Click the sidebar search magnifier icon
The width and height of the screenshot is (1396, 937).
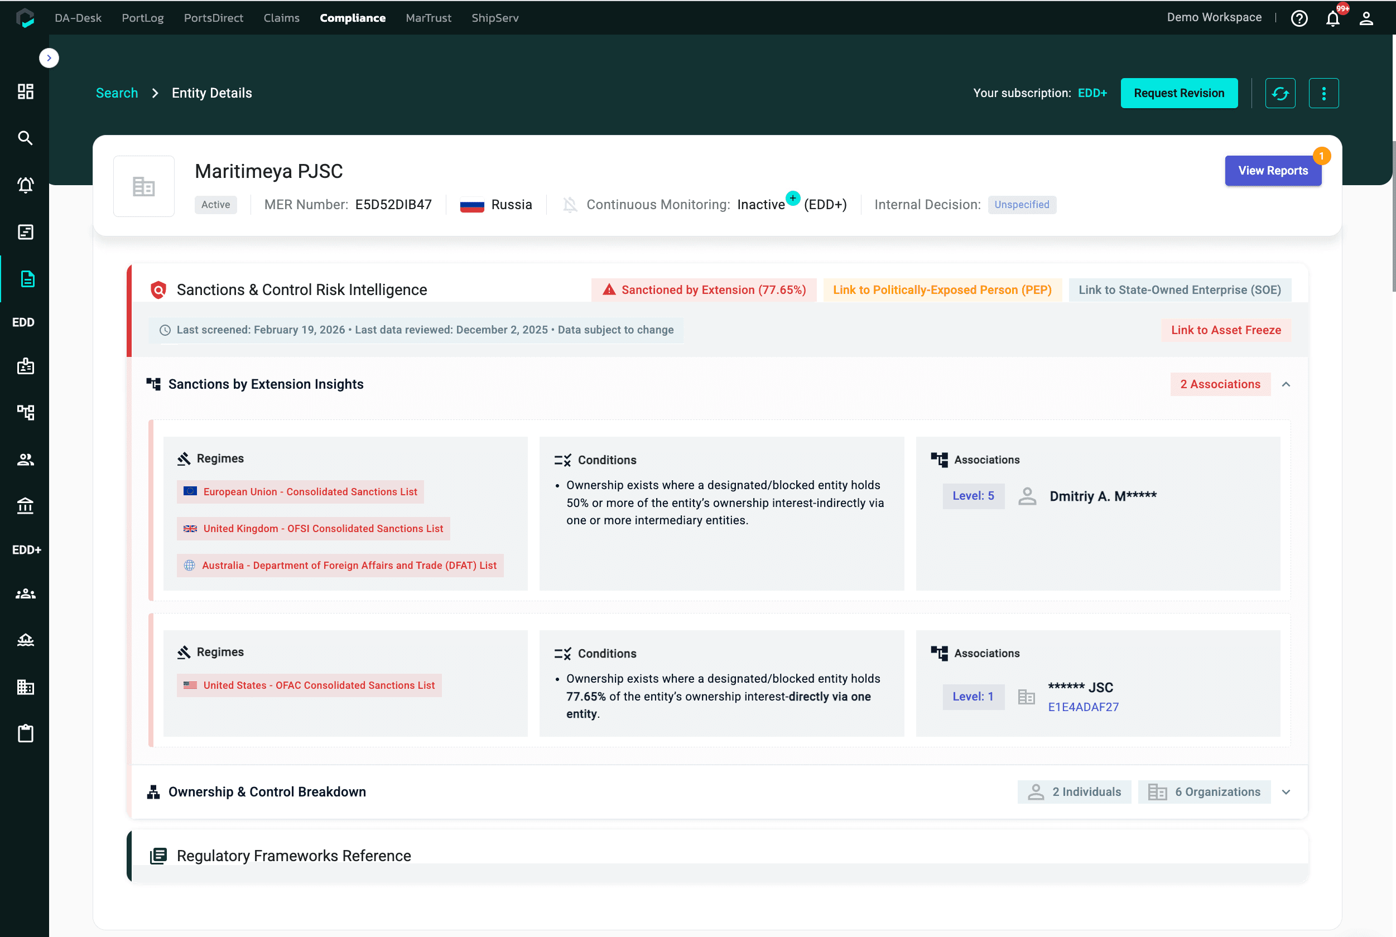click(x=25, y=138)
